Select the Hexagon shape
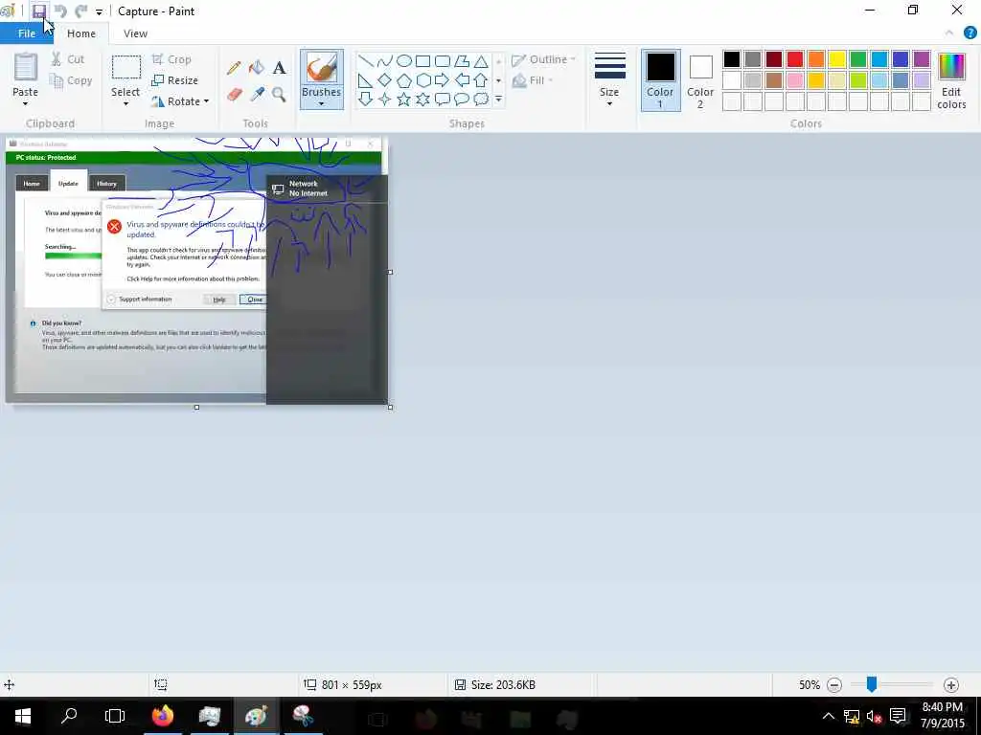The image size is (981, 735). tap(422, 80)
